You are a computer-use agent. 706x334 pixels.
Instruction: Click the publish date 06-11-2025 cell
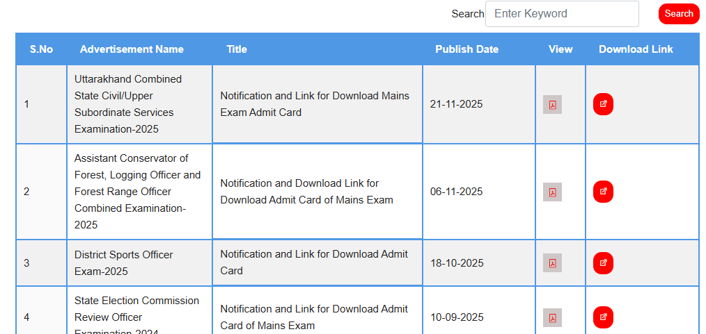[x=456, y=192]
